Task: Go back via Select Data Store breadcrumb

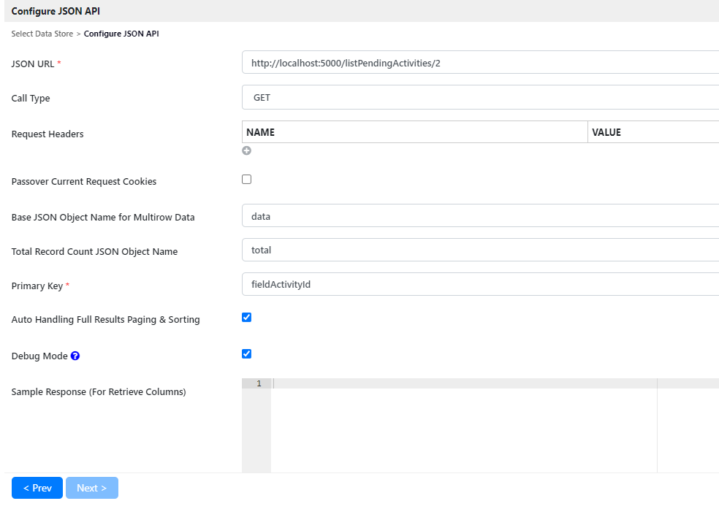Action: (42, 34)
